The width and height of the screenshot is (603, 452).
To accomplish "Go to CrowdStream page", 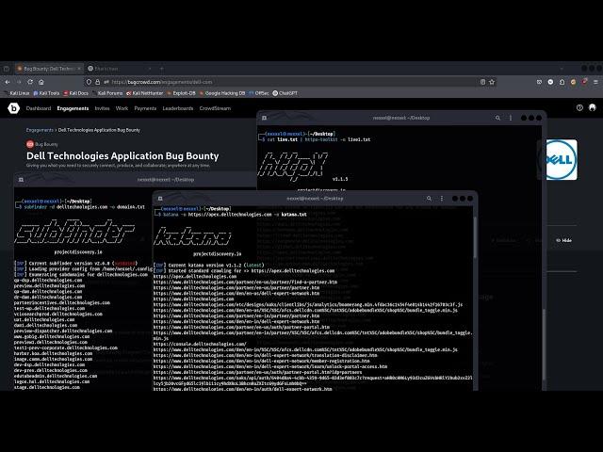I will coord(215,108).
